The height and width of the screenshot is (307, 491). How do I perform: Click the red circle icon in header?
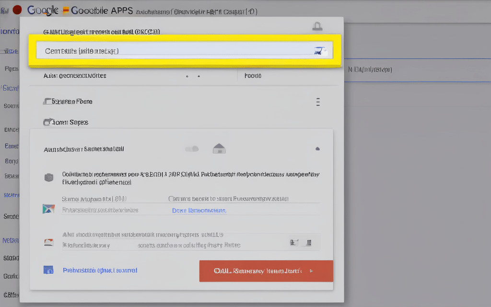tap(17, 10)
